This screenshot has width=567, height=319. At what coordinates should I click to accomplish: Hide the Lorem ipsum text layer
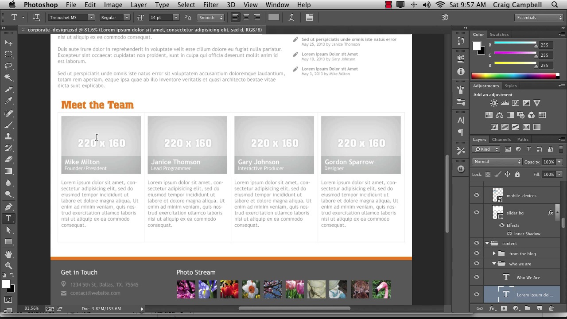(x=477, y=294)
